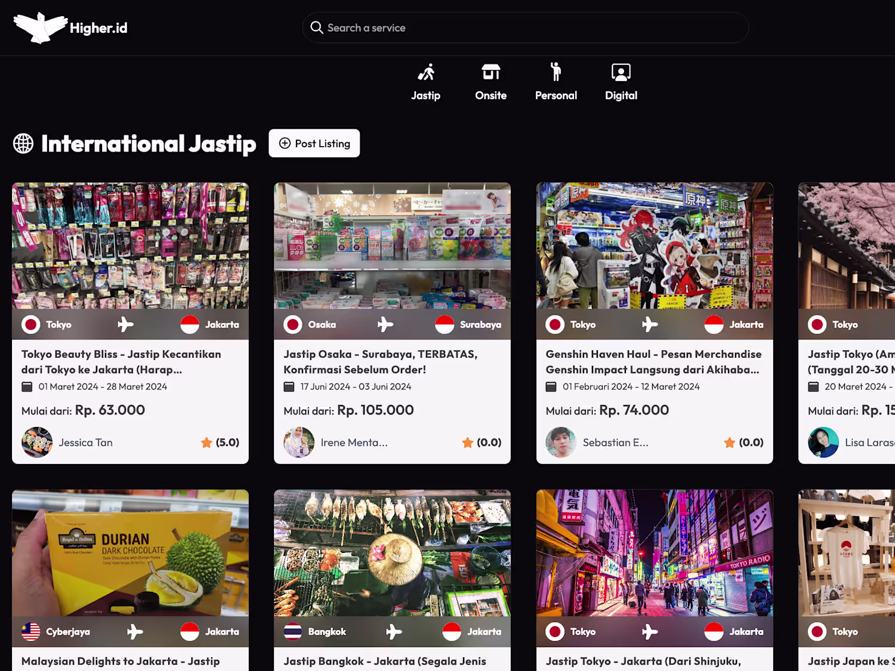
Task: Click the Japan flag beside Osaka
Action: [x=293, y=324]
